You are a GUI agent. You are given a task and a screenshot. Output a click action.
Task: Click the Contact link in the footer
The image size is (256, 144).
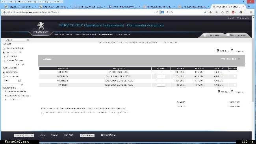tap(54, 135)
